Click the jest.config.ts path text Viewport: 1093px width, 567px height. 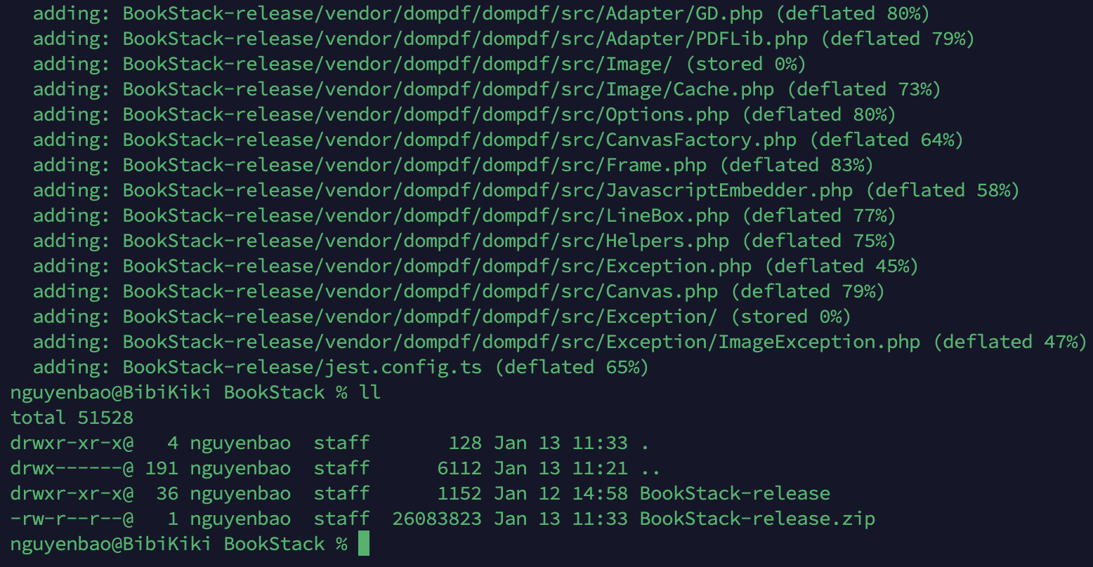403,367
